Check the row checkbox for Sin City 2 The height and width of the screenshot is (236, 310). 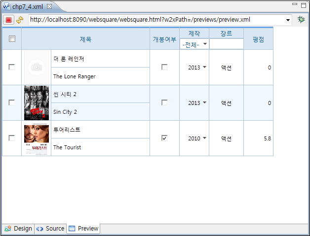(x=12, y=102)
